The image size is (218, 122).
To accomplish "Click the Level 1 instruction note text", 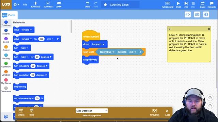I will (188, 43).
